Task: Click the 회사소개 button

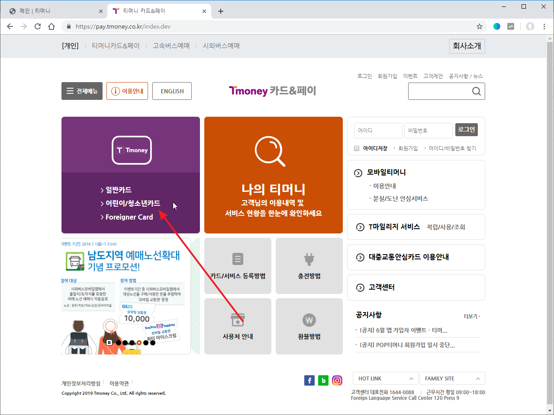Action: 467,46
